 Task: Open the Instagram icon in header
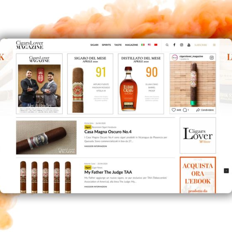pos(181,45)
